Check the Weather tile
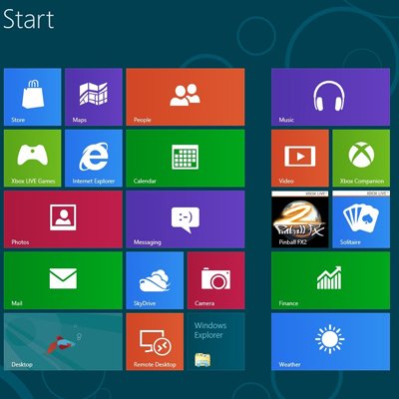399x399 pixels. (330, 341)
